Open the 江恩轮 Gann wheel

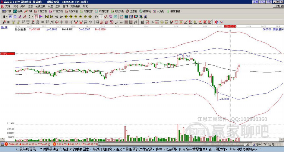131,11
